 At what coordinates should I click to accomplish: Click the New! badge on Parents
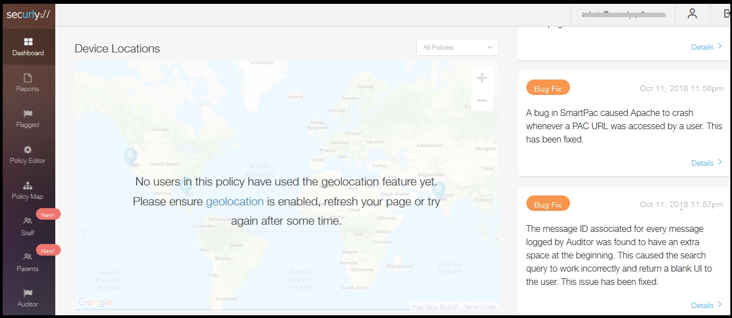pyautogui.click(x=48, y=251)
